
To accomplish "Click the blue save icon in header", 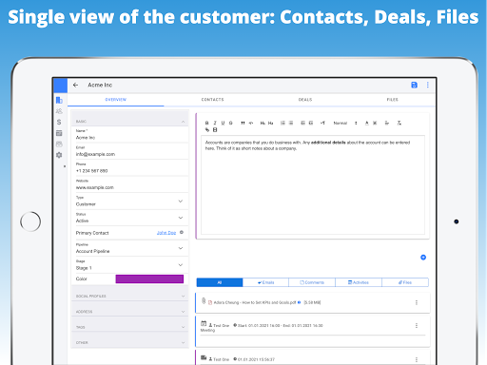I will (414, 85).
